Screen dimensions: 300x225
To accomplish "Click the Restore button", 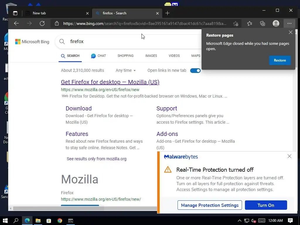I will click(280, 60).
